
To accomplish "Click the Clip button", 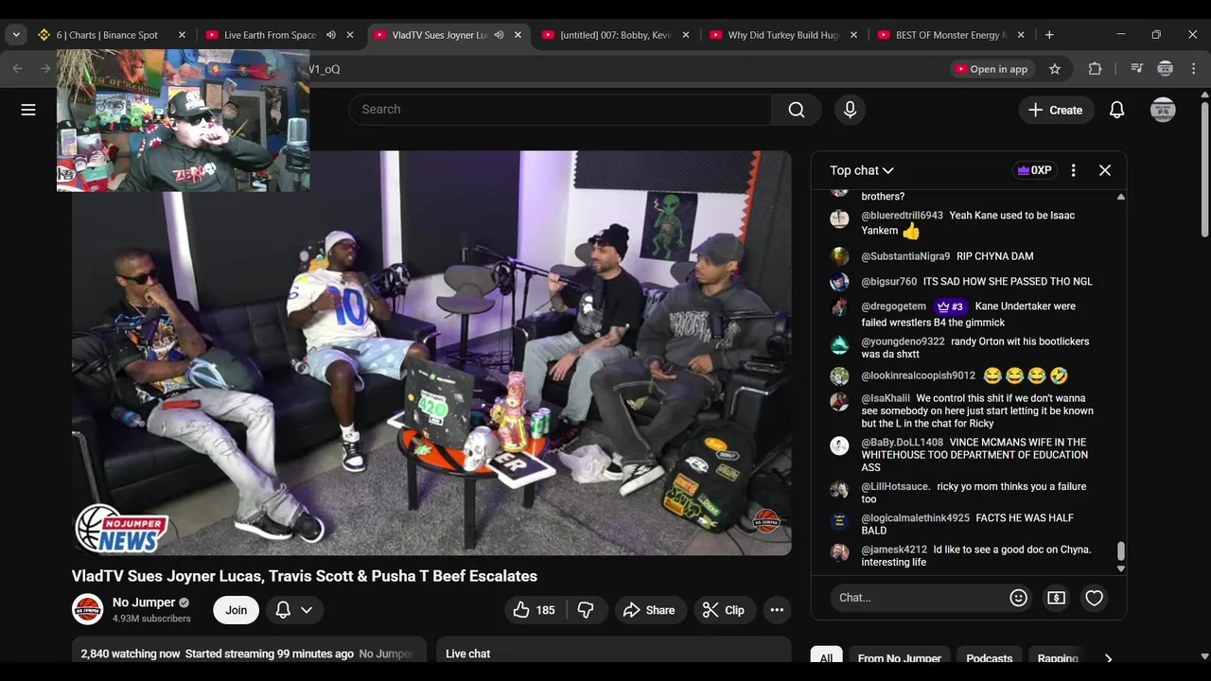I will pyautogui.click(x=723, y=610).
